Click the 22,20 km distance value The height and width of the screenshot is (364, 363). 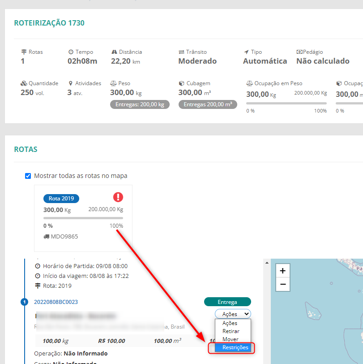coord(125,61)
